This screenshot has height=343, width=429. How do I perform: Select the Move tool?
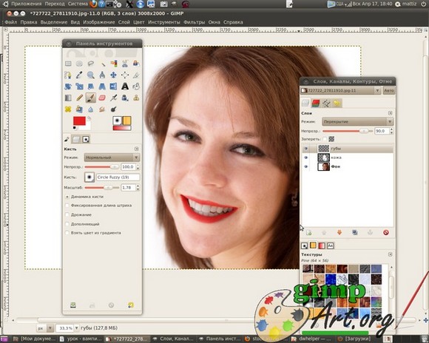point(113,75)
